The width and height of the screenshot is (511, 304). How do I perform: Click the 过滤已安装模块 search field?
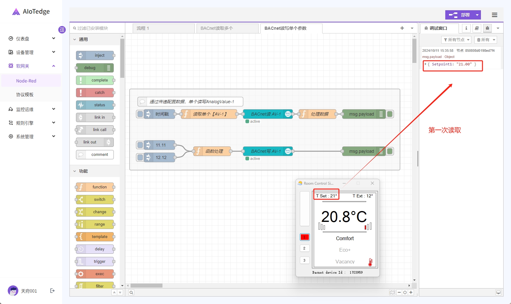[x=98, y=28]
